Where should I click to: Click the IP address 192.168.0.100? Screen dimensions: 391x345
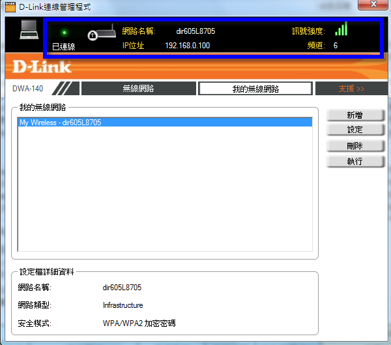tap(188, 46)
